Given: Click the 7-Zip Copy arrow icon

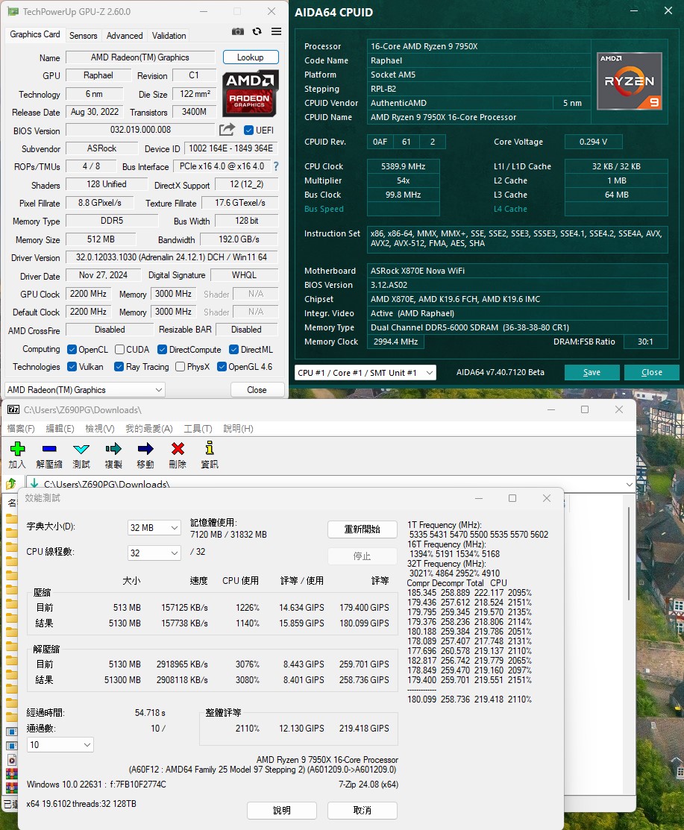Looking at the screenshot, I should [x=113, y=449].
